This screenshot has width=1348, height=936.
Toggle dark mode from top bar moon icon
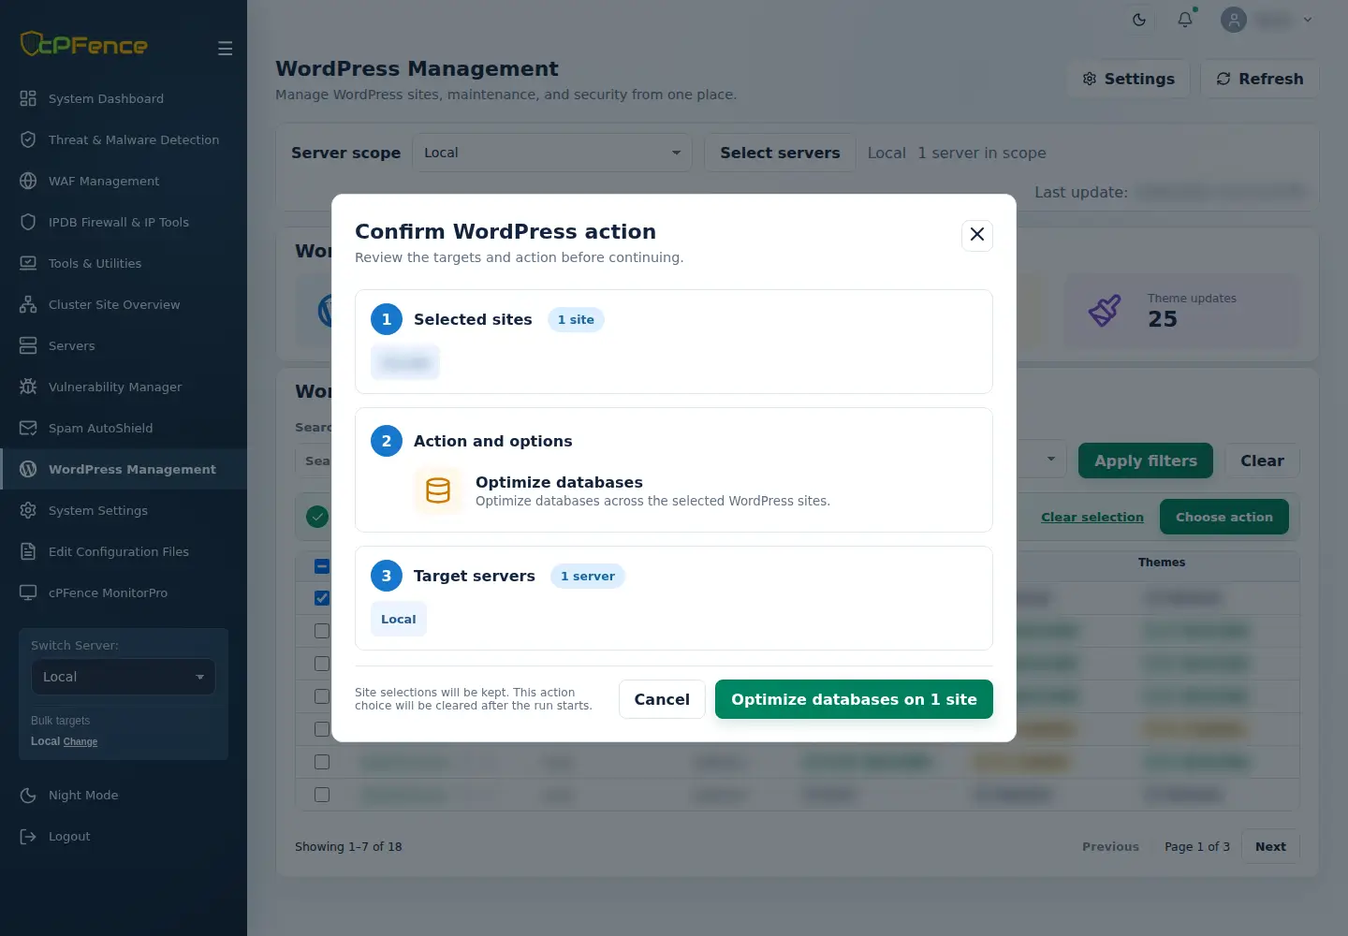1139,20
